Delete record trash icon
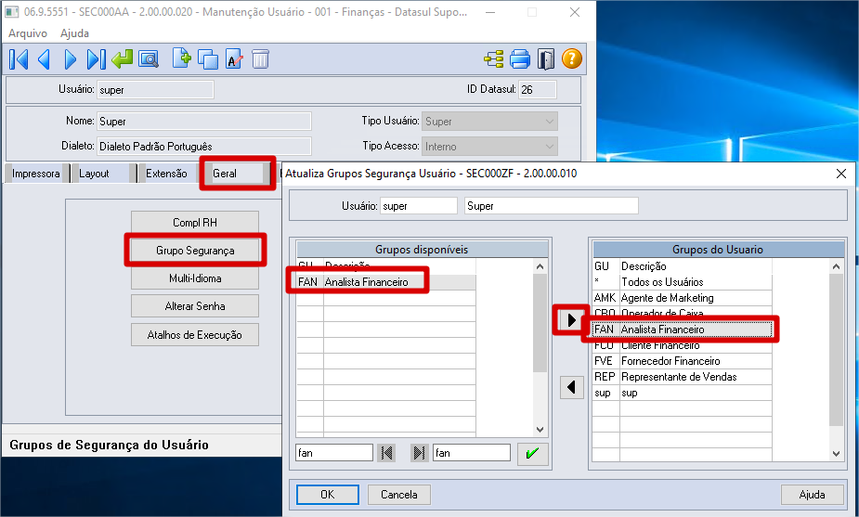 [x=260, y=59]
